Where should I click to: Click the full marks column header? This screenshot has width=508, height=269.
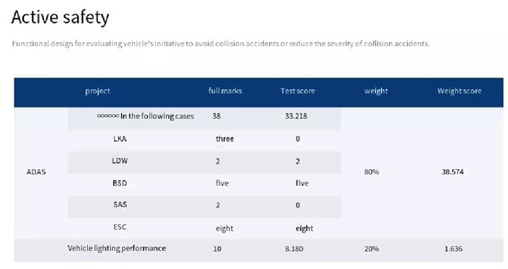point(225,91)
